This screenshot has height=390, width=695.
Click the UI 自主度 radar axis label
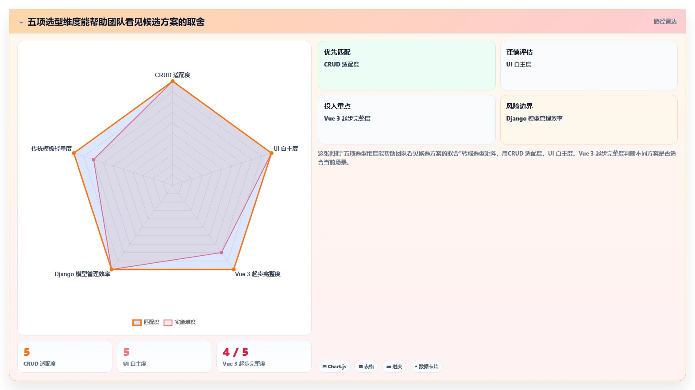[x=286, y=148]
